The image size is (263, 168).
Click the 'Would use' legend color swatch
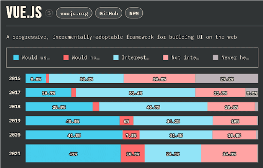pyautogui.click(x=16, y=57)
